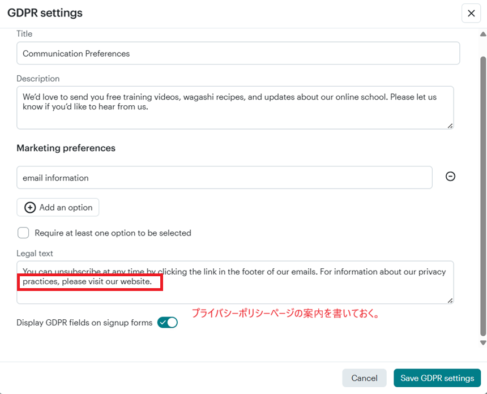Click the "Require at least one option" label text
487x394 pixels.
click(x=113, y=233)
